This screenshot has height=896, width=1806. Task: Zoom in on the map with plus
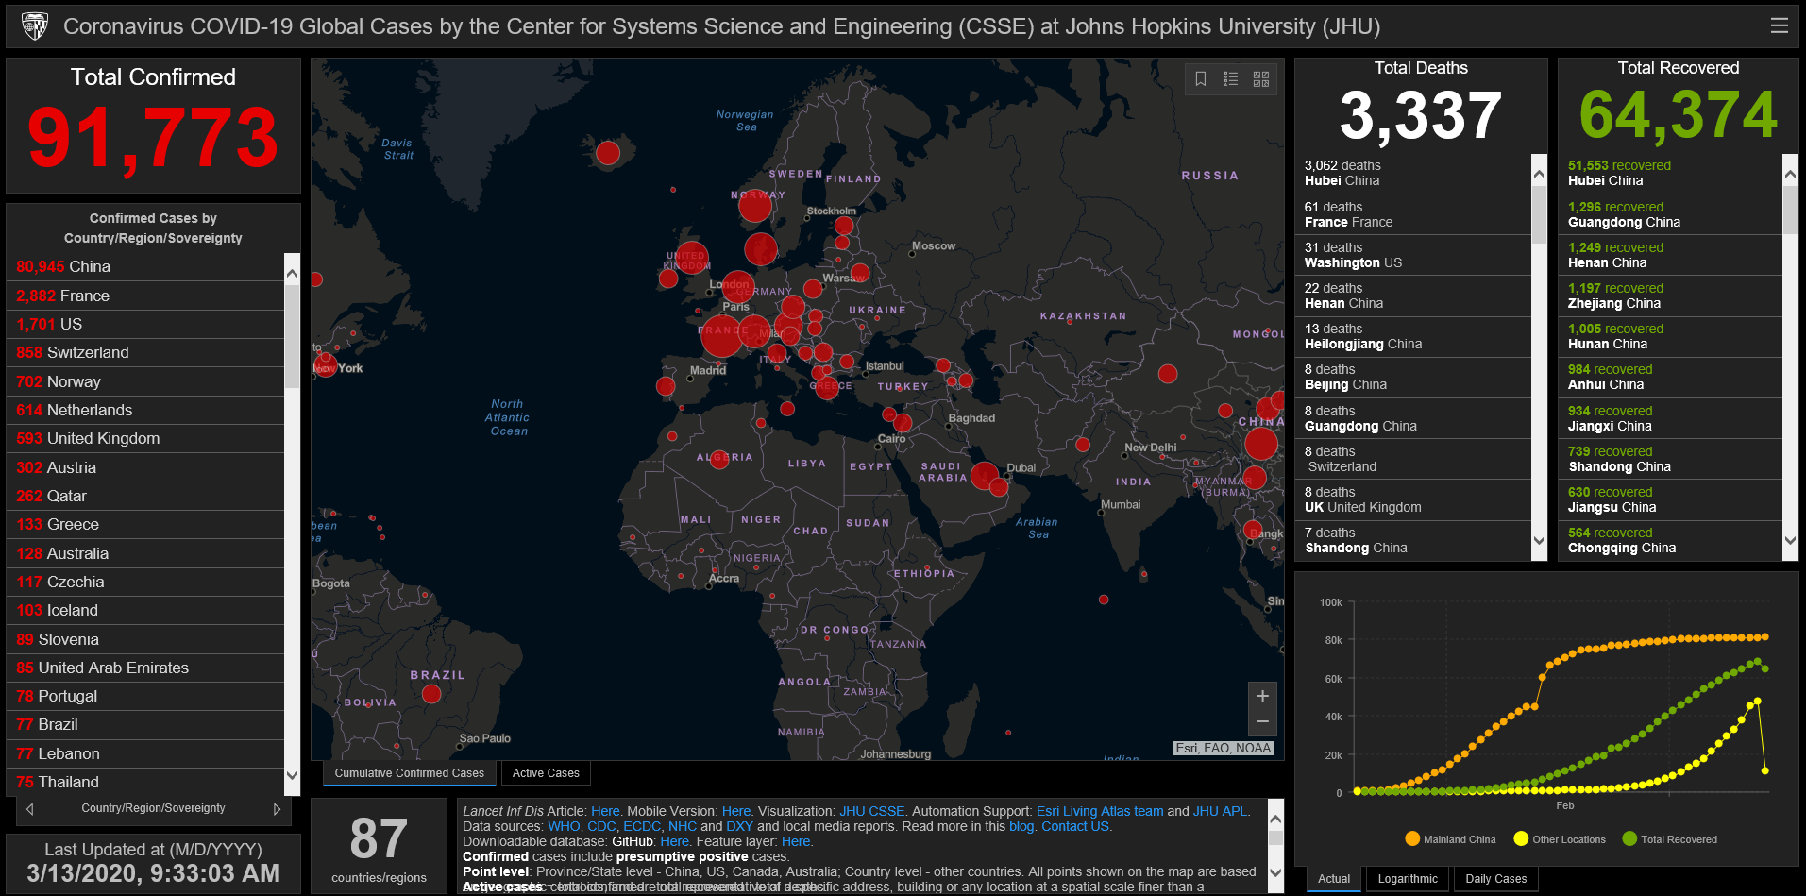(1262, 696)
